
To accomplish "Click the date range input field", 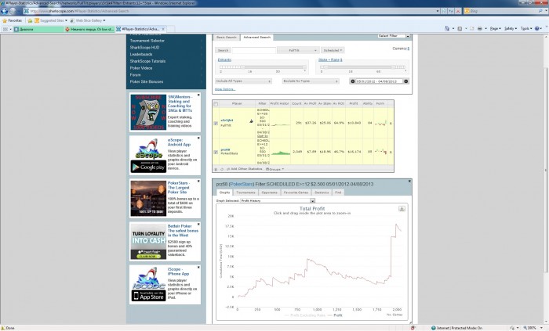I will pyautogui.click(x=379, y=81).
